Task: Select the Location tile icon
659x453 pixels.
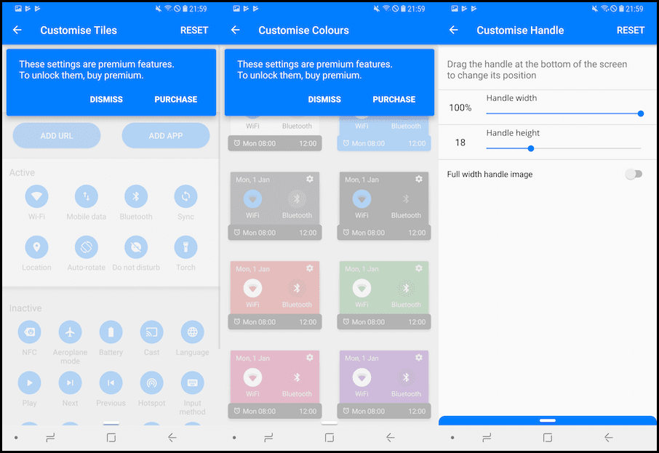Action: pyautogui.click(x=36, y=247)
